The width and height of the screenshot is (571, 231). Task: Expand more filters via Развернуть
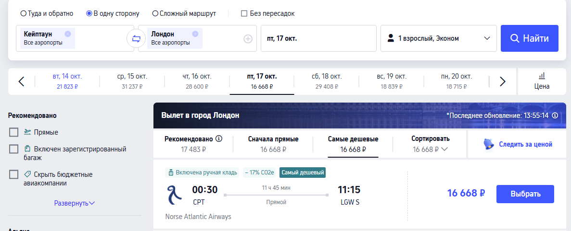(x=74, y=203)
